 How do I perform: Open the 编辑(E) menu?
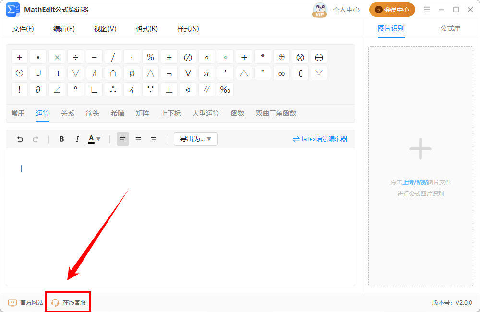tap(64, 29)
